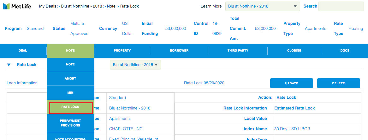Click the Estimated Rate Lock value
Viewport: 368px width, 140px height.
(294, 108)
